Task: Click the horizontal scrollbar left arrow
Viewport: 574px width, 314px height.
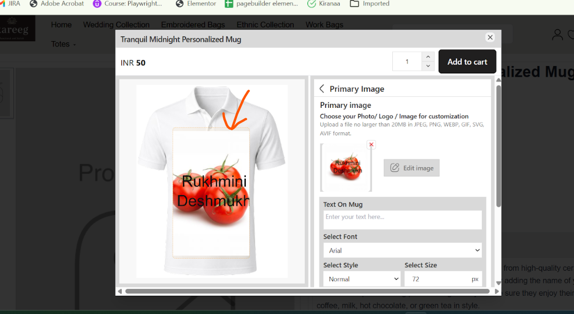Action: pyautogui.click(x=120, y=291)
